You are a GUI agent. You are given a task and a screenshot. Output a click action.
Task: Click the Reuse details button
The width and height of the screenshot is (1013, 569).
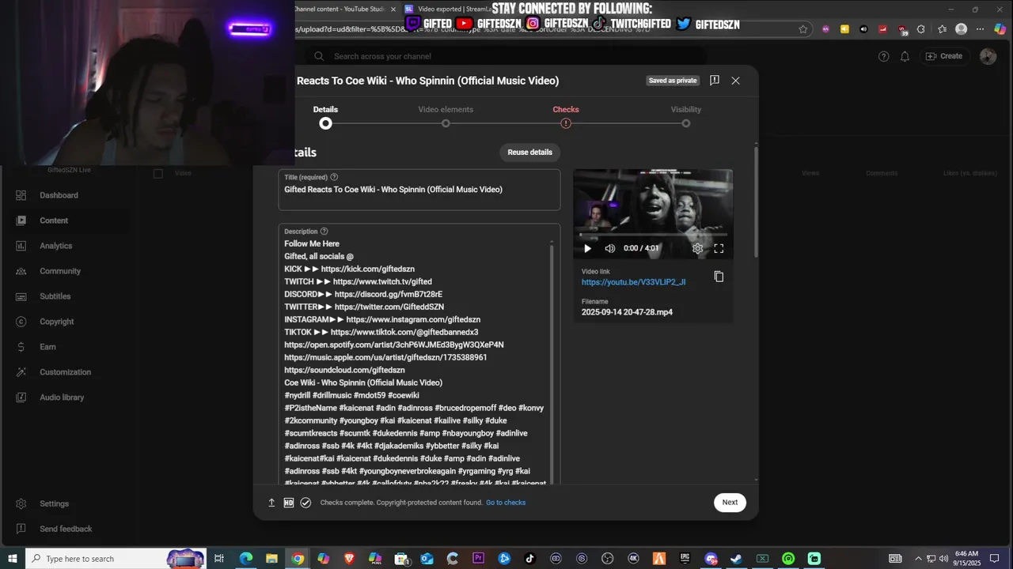pos(529,153)
